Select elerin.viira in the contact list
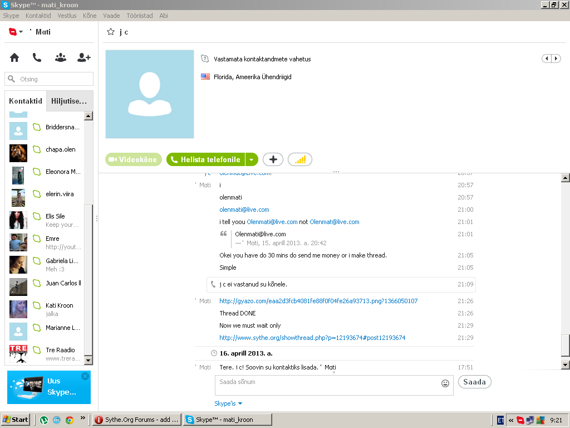 point(46,198)
